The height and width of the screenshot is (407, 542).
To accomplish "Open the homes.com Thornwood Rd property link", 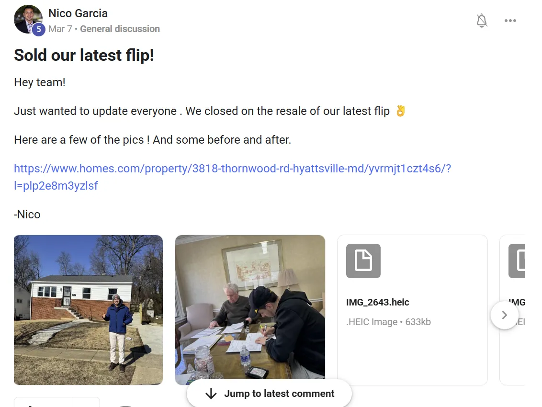I will [232, 177].
